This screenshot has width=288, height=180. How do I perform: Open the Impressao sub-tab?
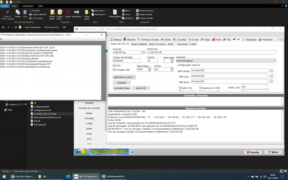point(182,44)
